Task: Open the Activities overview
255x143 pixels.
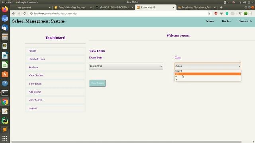Action: [x=7, y=2]
